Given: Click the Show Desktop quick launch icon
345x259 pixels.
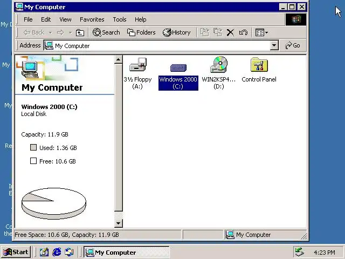Looking at the screenshot, I should [x=44, y=252].
